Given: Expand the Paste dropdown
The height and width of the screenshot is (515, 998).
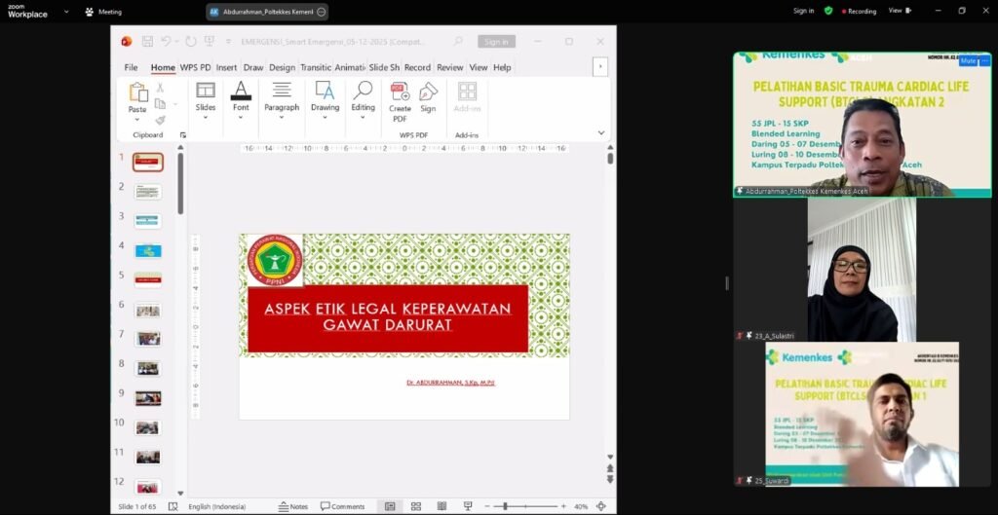Looking at the screenshot, I should coord(138,118).
